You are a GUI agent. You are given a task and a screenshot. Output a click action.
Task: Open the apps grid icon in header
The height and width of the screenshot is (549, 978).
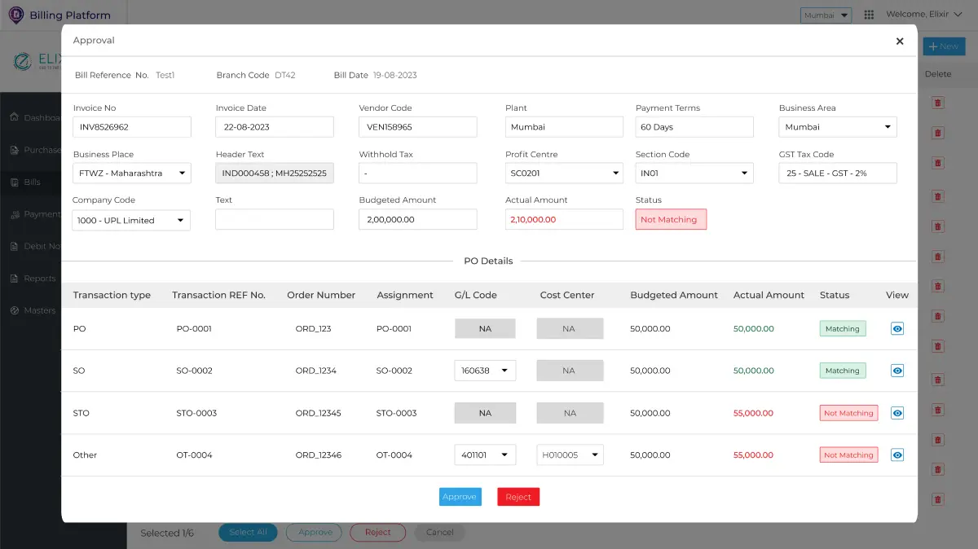pyautogui.click(x=869, y=15)
